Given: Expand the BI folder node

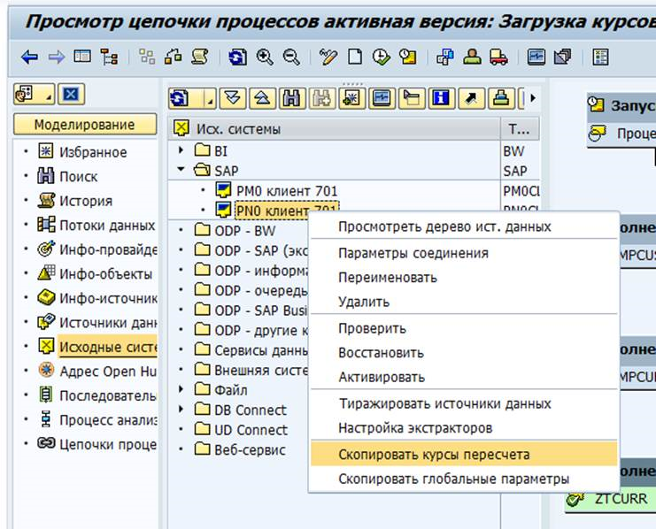Looking at the screenshot, I should click(x=181, y=149).
